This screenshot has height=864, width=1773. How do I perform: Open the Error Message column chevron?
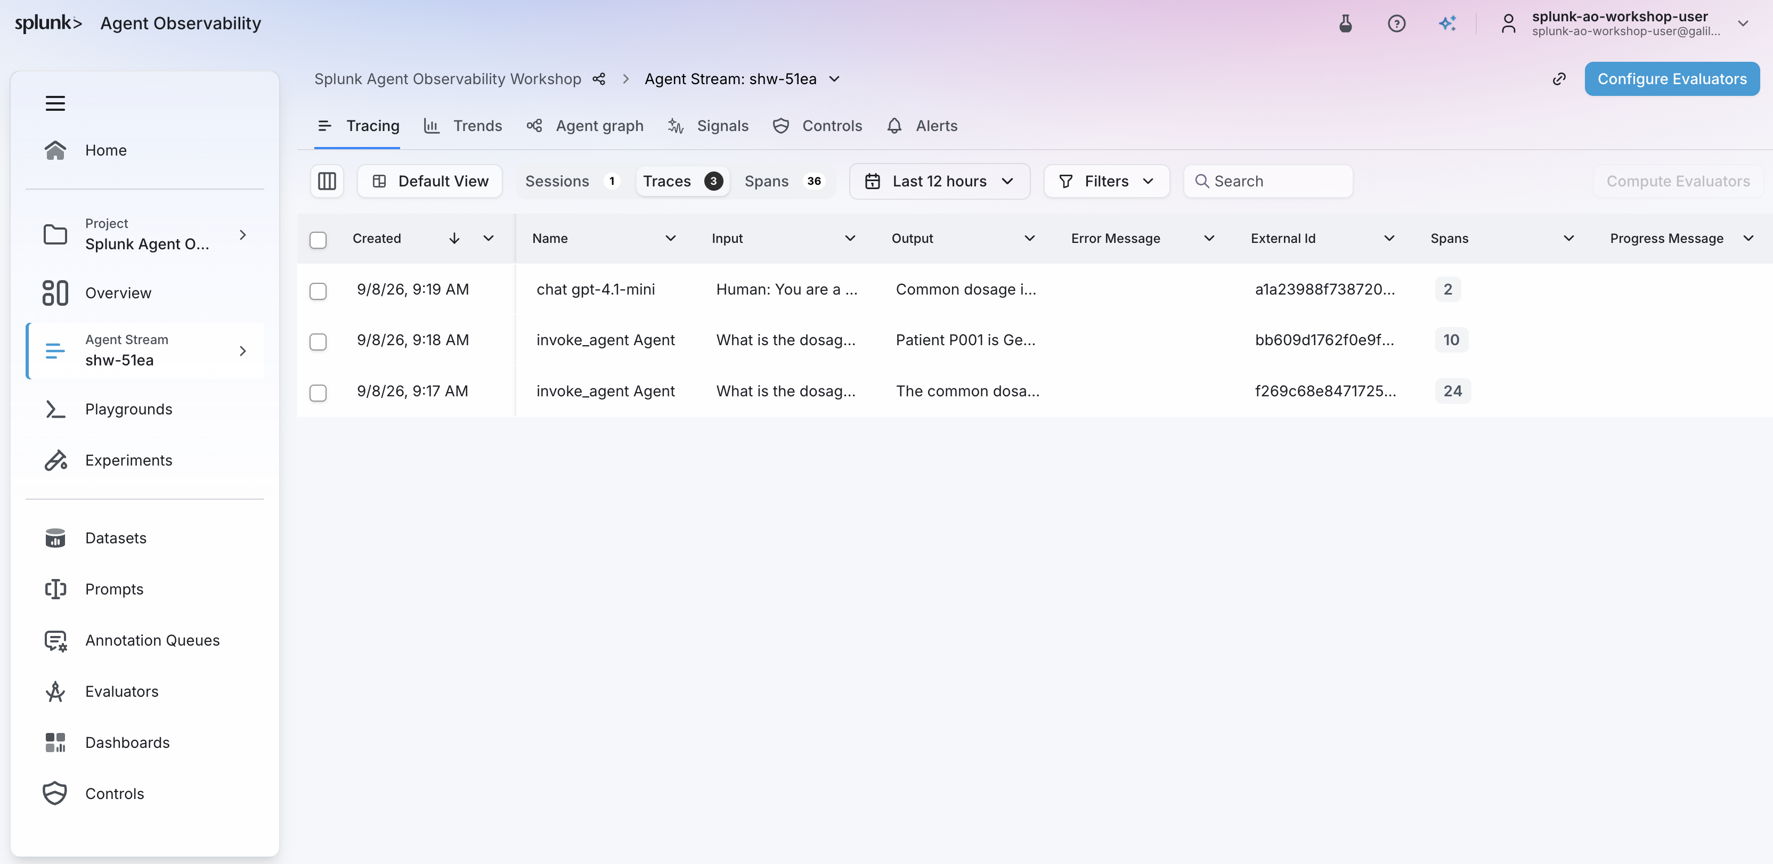pyautogui.click(x=1209, y=238)
